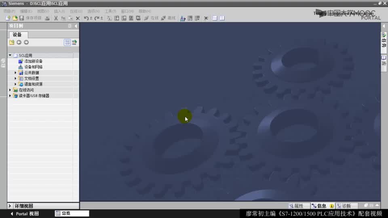Screen dimensions: 388x218
Task: Select 添加新设备 in project tree
Action: (x=34, y=61)
